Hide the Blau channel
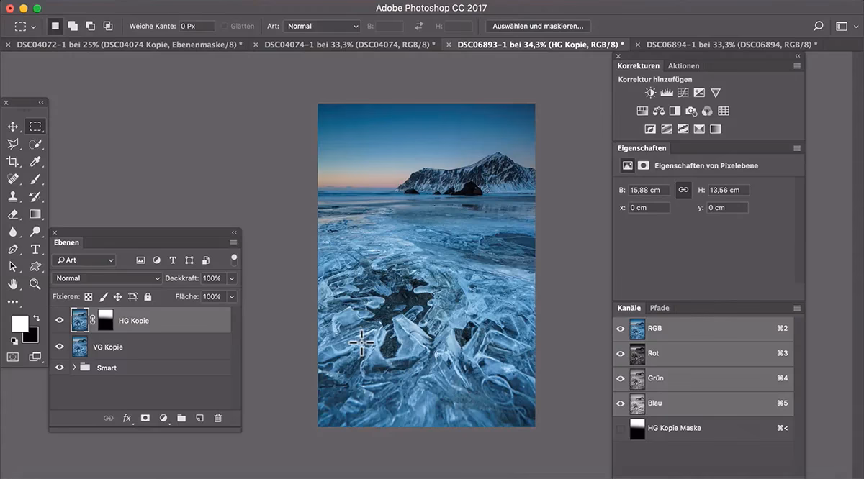864x479 pixels. pyautogui.click(x=620, y=403)
